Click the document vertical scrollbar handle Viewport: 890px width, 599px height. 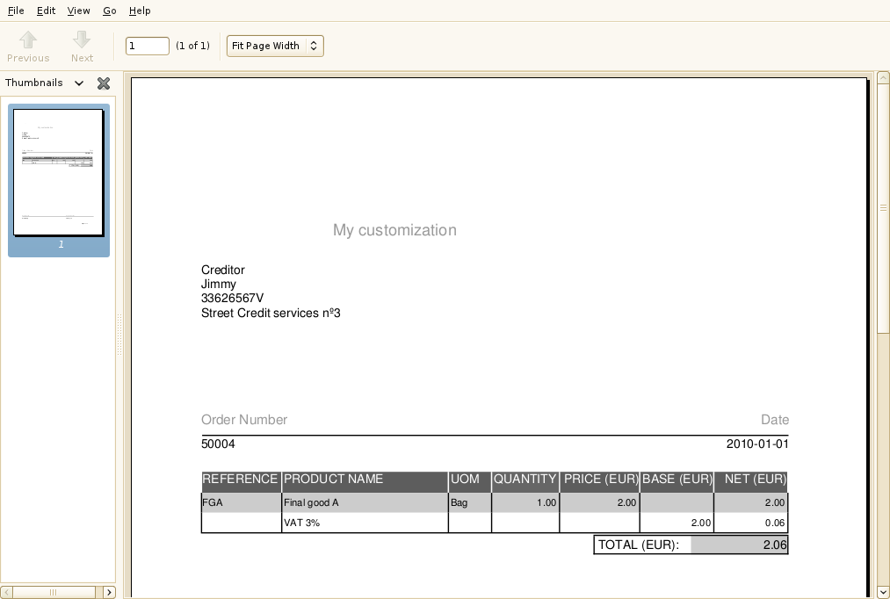pyautogui.click(x=883, y=208)
